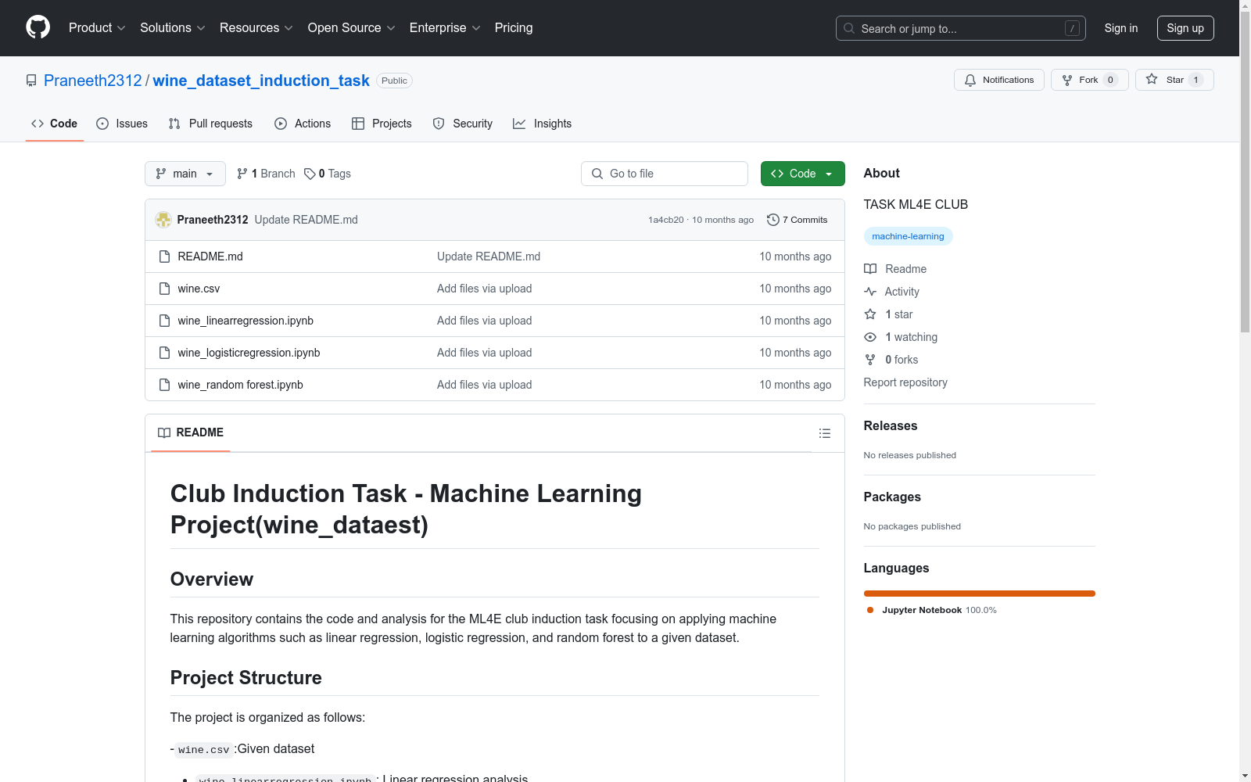This screenshot has width=1251, height=782.
Task: Click the tags icon beside 0 Tags
Action: (x=310, y=174)
